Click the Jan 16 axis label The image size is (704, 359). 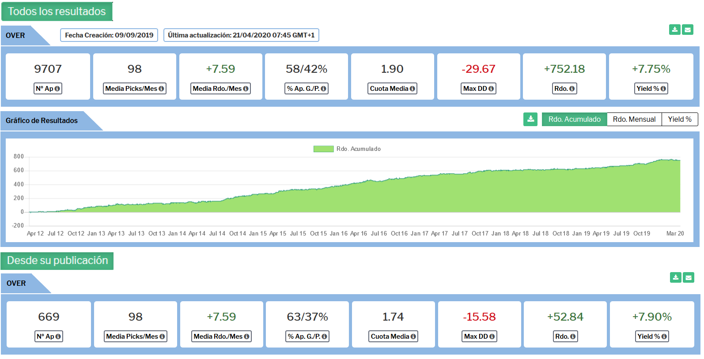pos(338,234)
